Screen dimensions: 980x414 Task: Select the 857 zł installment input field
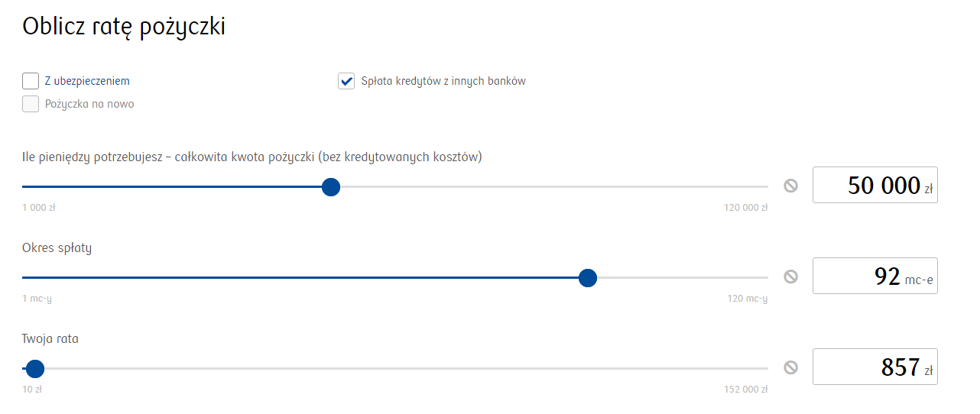(875, 367)
